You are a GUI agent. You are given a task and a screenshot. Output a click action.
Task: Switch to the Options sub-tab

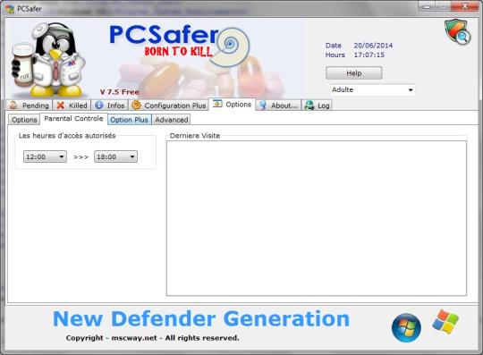(x=24, y=120)
